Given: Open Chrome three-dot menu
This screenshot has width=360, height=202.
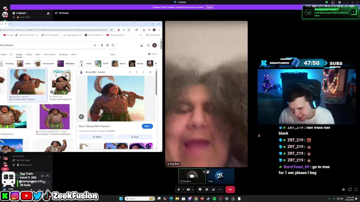Looking at the screenshot, I should 159,30.
